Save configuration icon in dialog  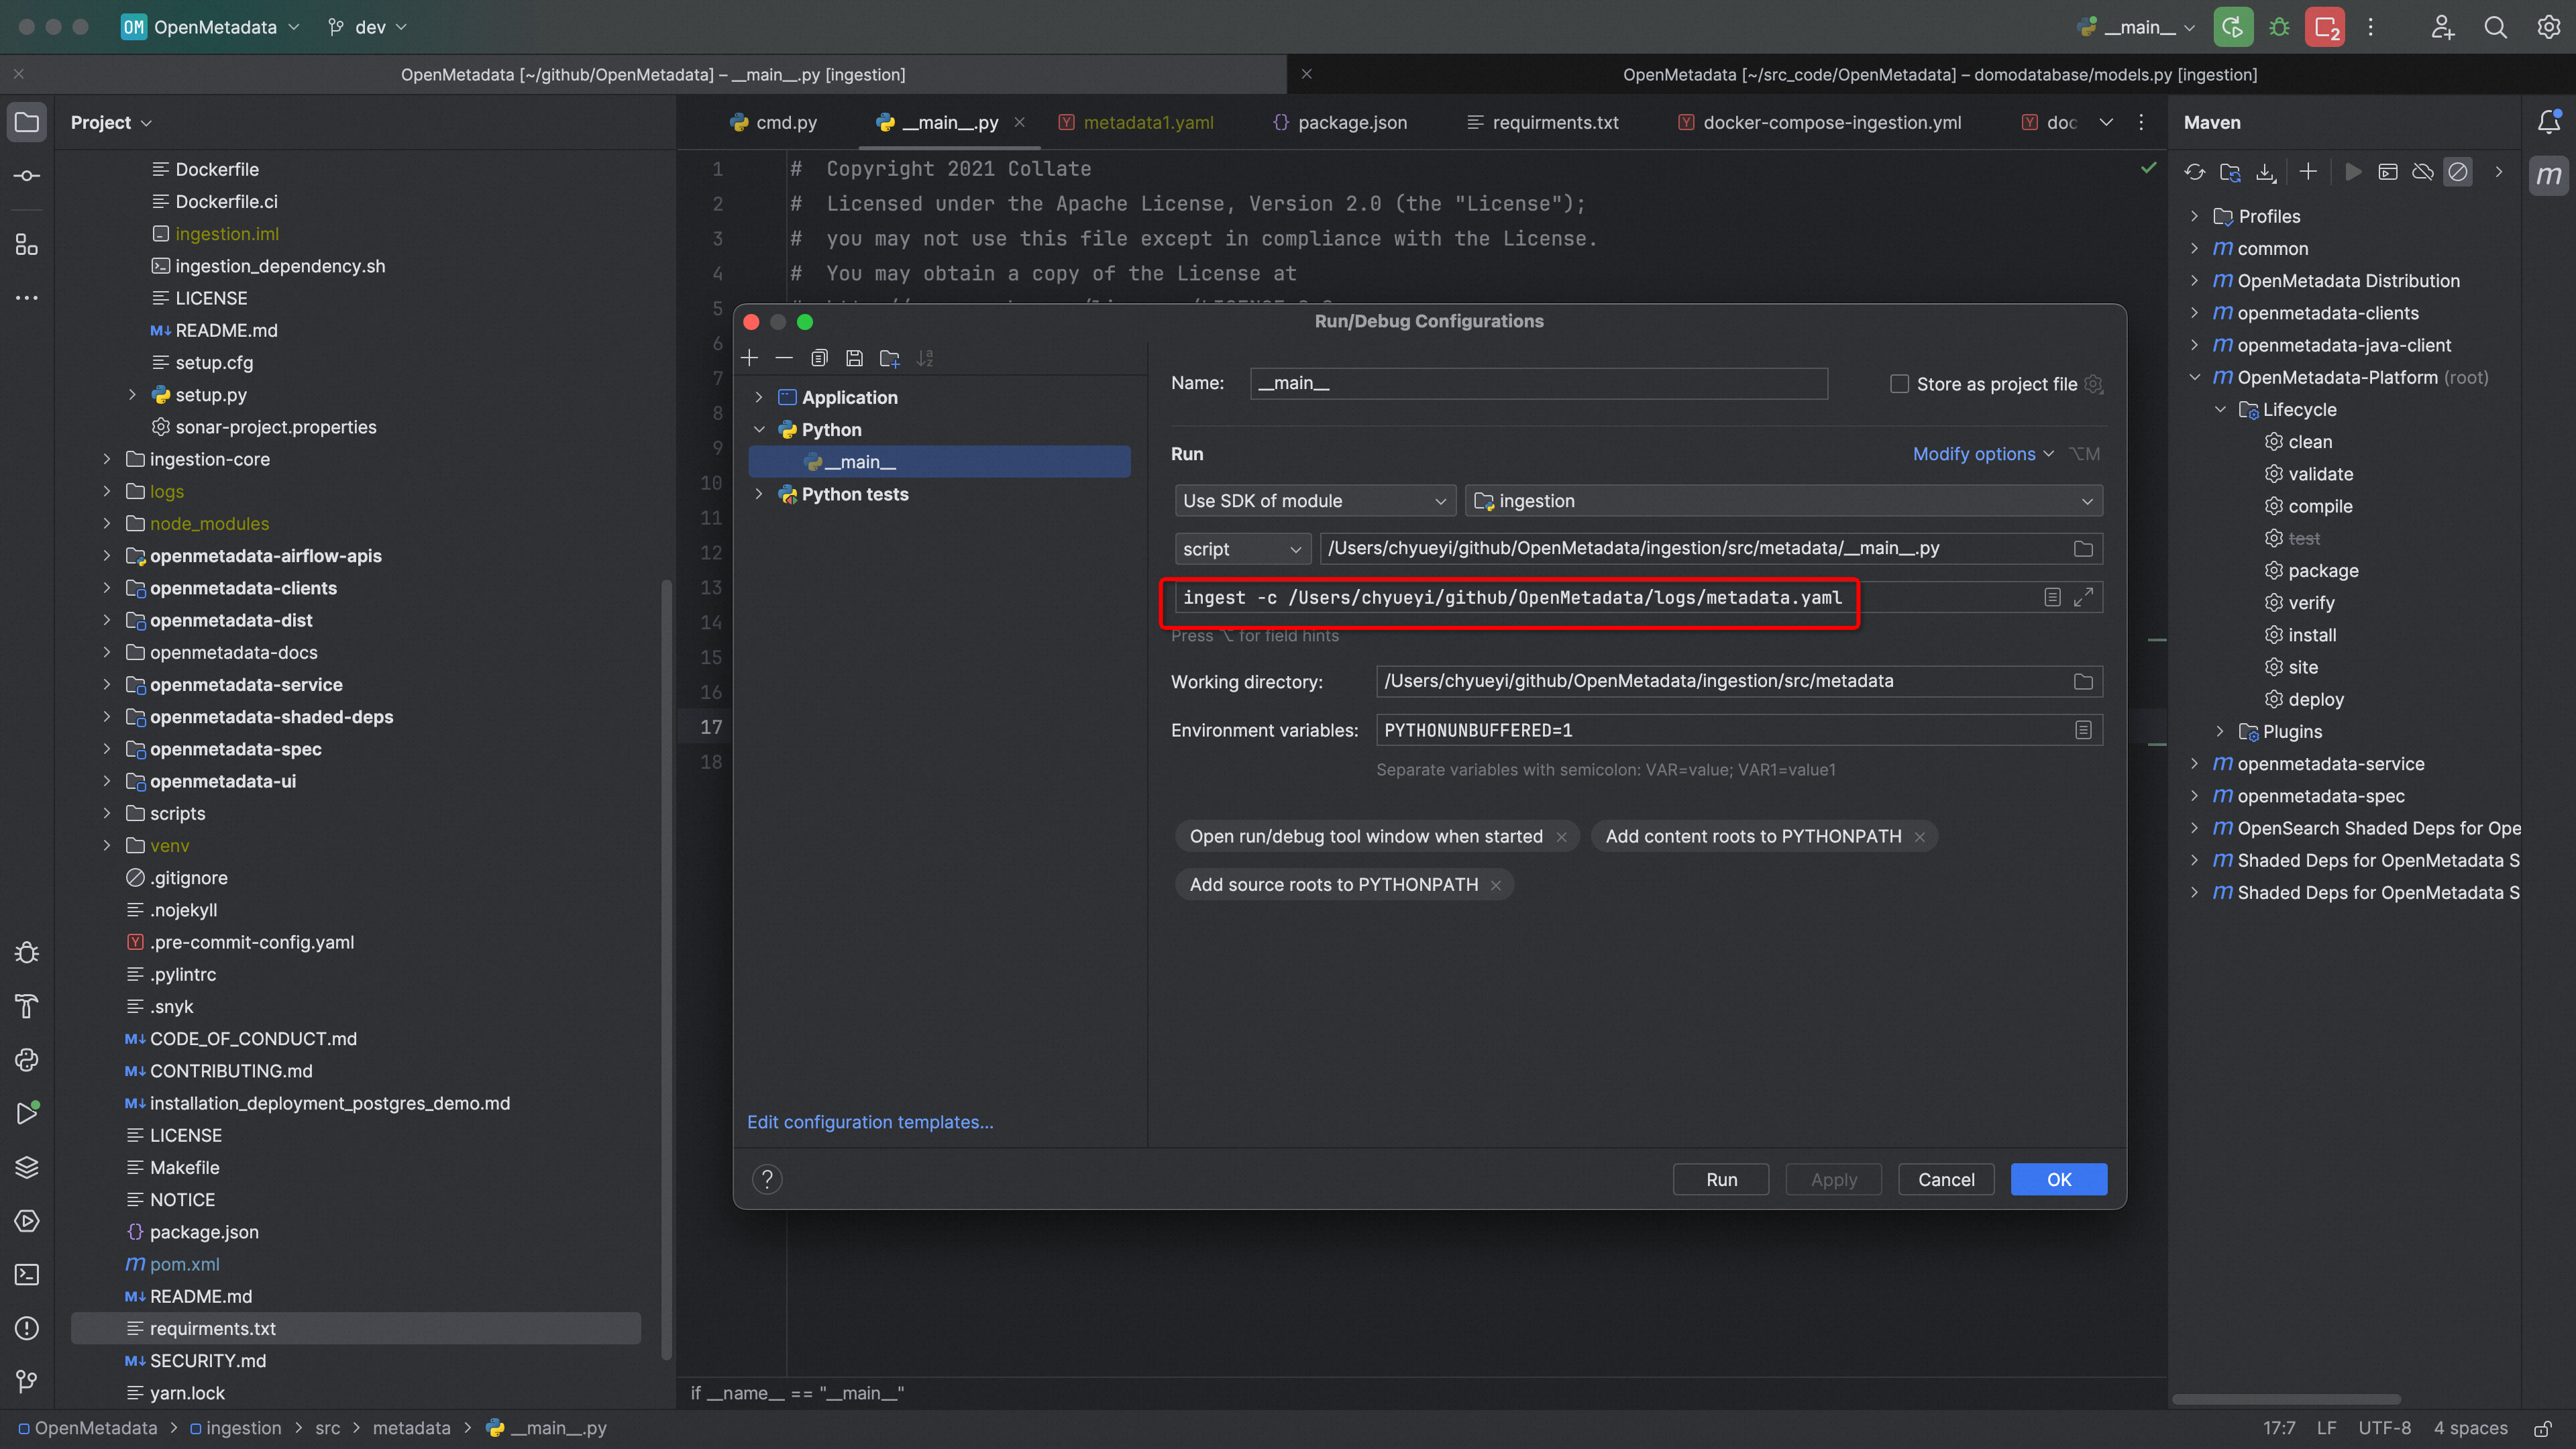click(x=855, y=358)
